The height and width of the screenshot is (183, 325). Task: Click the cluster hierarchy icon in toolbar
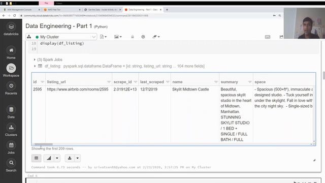click(29, 37)
